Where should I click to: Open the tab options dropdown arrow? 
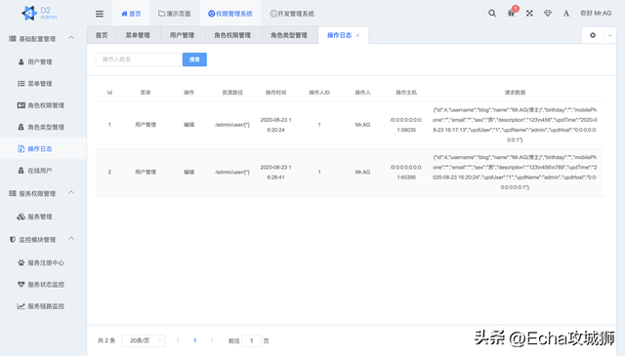coord(610,35)
